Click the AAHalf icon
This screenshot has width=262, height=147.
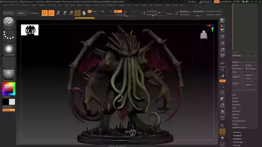222,50
